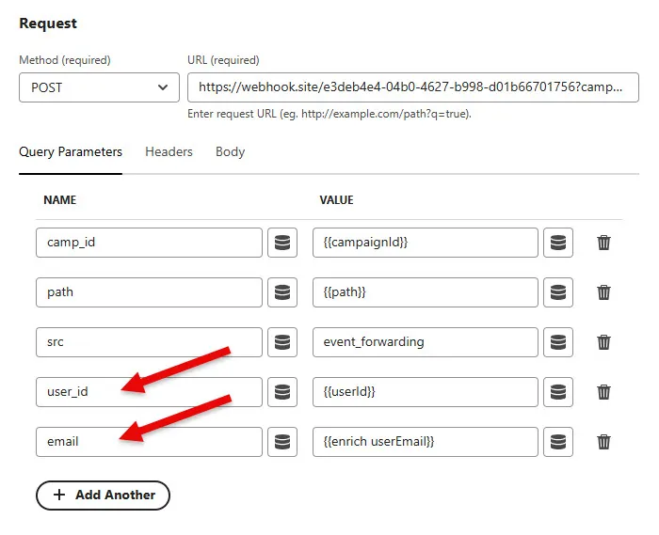Viewport: 659px width, 535px height.
Task: Delete the src parameter row
Action: 604,342
